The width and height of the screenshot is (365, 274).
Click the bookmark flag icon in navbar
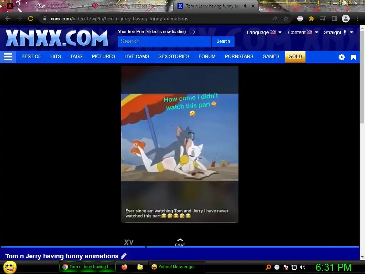353,57
